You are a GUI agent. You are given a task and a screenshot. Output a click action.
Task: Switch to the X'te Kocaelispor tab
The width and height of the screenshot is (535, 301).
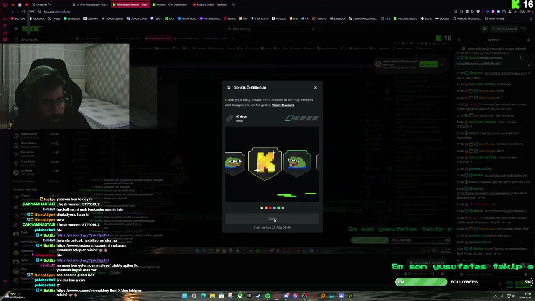(x=90, y=5)
